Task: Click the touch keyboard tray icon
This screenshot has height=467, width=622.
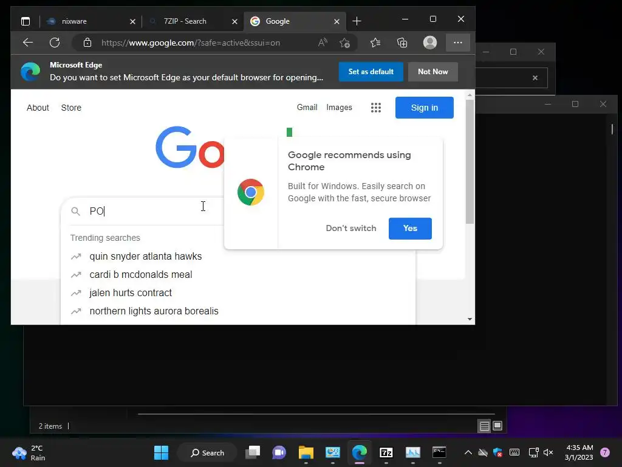Action: click(514, 452)
